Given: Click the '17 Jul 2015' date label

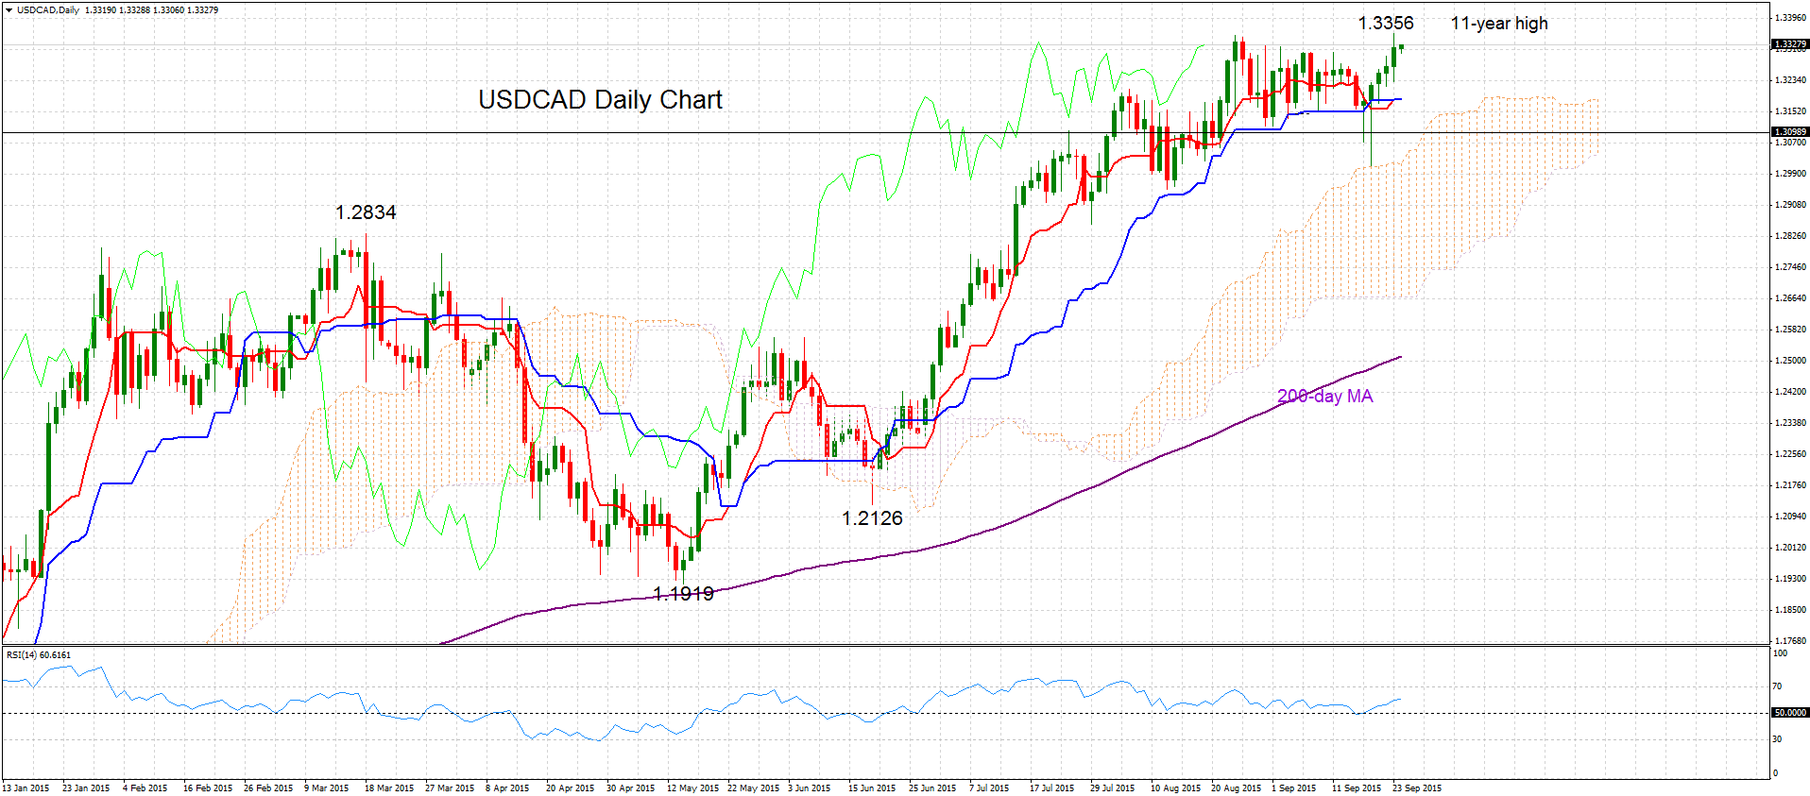Looking at the screenshot, I should click(x=1051, y=788).
